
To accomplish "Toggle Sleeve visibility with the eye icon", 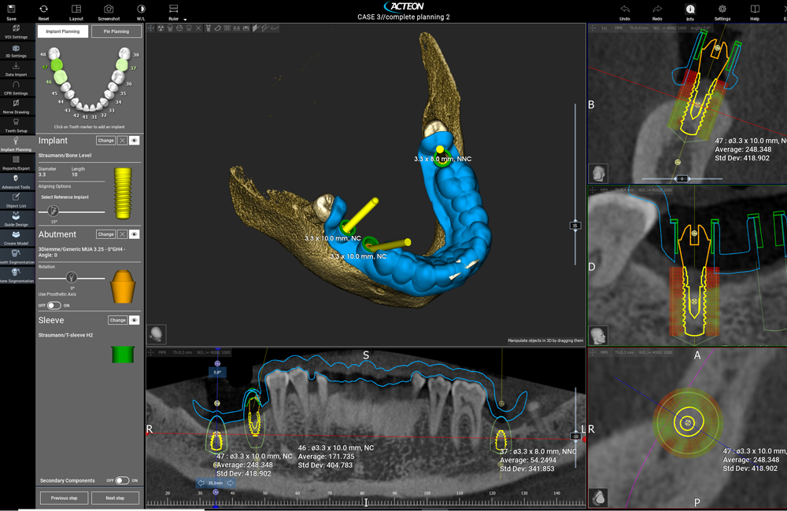I will point(135,320).
